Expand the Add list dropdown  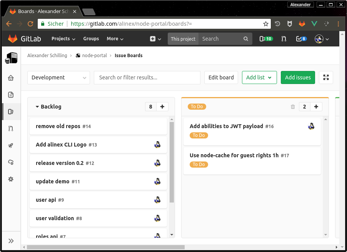259,77
